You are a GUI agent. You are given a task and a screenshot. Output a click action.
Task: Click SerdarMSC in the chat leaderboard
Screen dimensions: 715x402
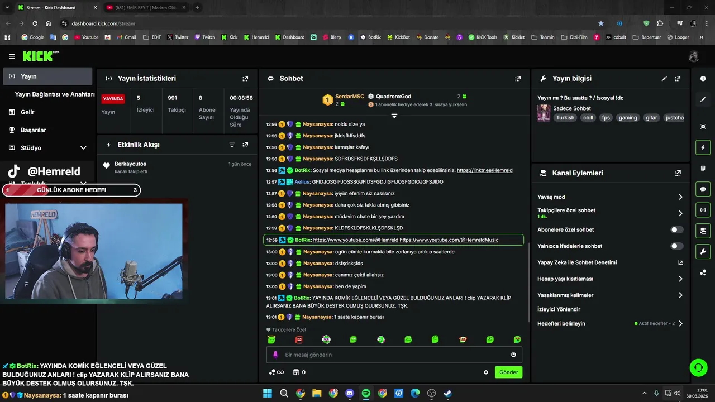tap(350, 97)
